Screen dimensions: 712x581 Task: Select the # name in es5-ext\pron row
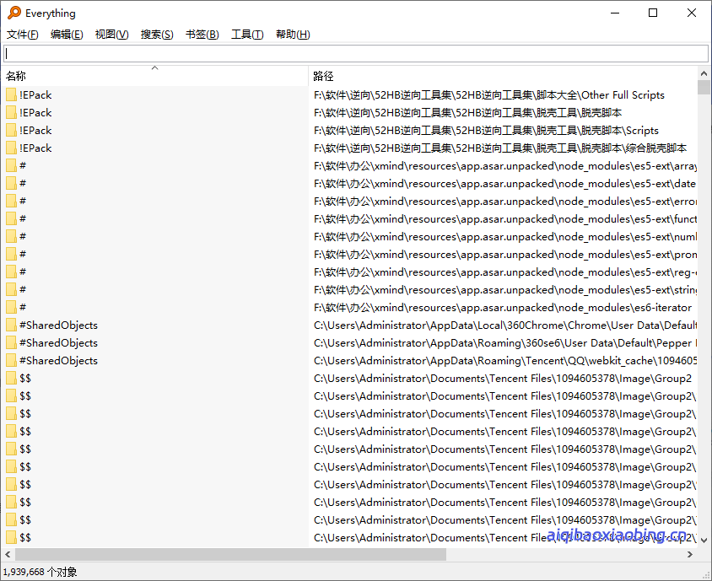tap(23, 254)
